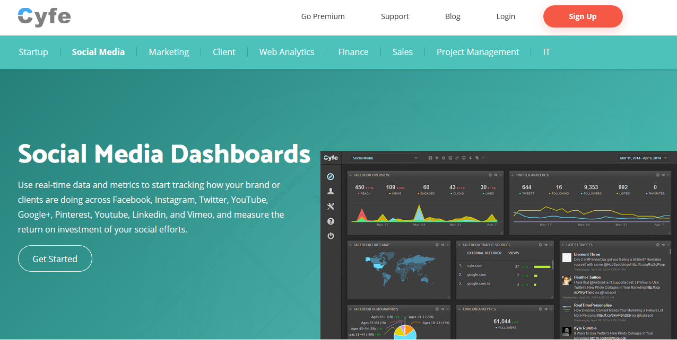Collapse the Latest Tweets widget with its title triangle
The width and height of the screenshot is (677, 340).
tap(562, 245)
